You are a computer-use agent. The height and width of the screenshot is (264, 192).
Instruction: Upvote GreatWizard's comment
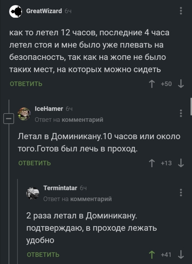[x=153, y=84]
